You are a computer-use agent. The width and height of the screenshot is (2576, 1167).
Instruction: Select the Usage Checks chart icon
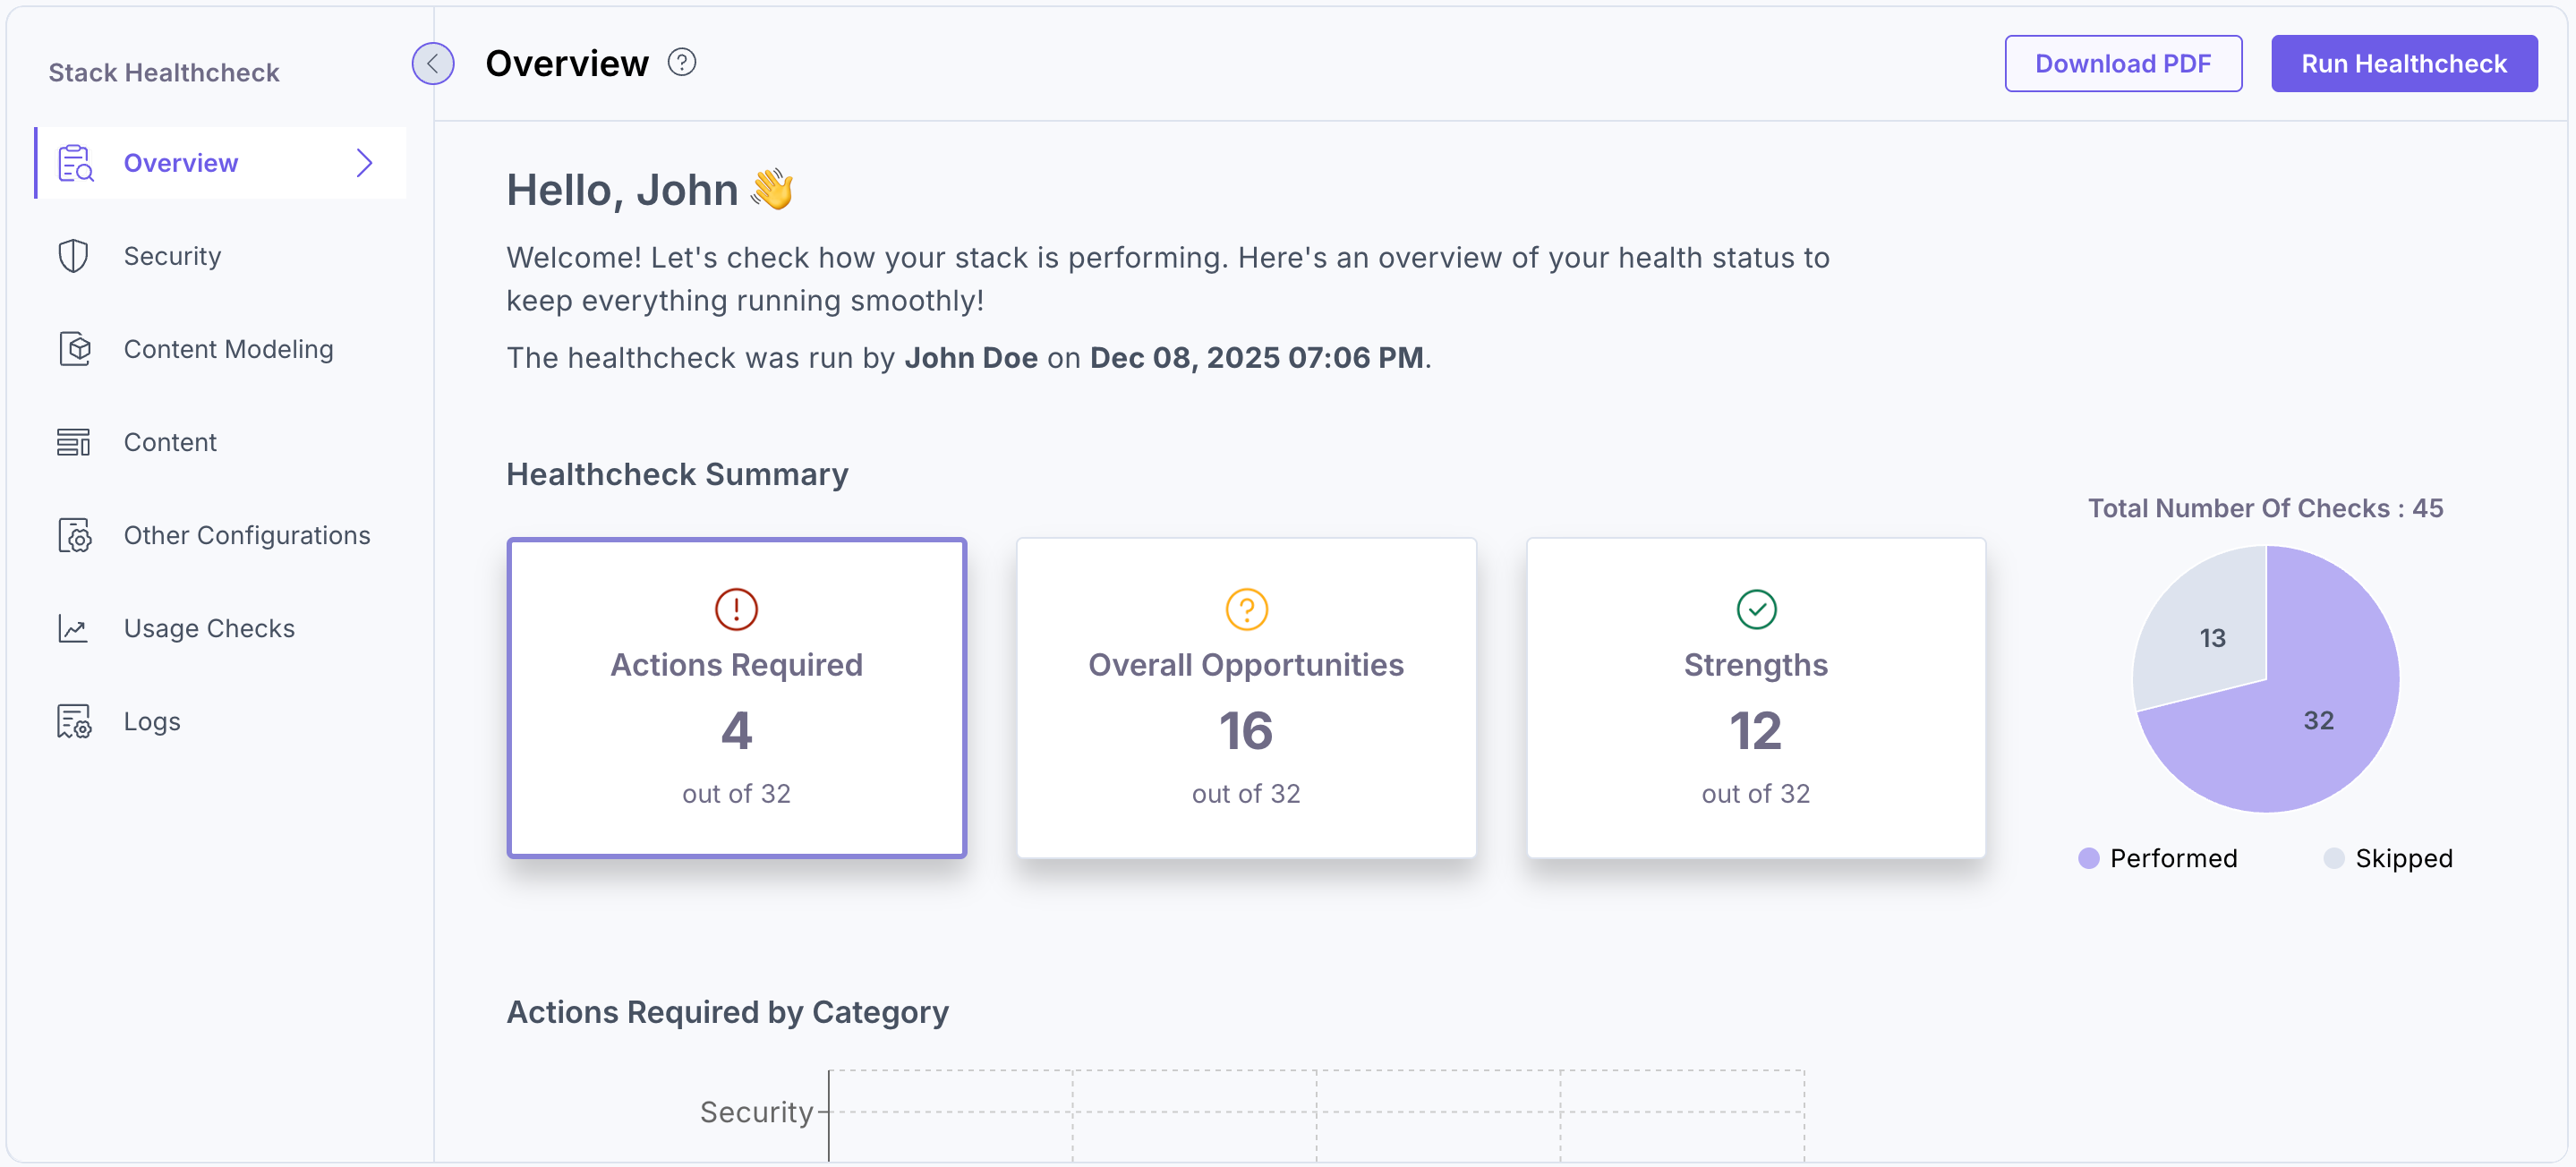coord(74,628)
